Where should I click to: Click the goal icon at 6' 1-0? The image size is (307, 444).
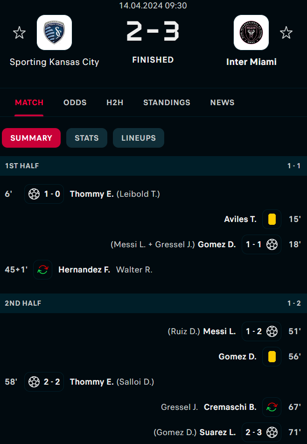click(34, 194)
